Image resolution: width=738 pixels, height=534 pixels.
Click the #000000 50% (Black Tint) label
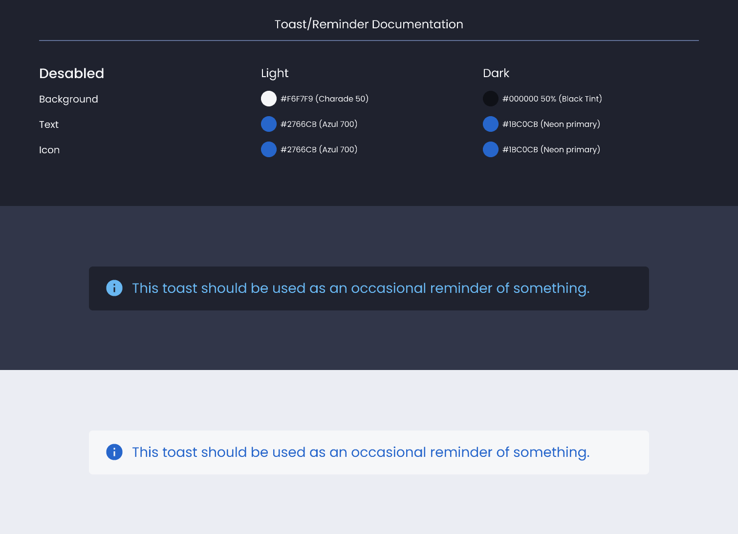tap(552, 99)
